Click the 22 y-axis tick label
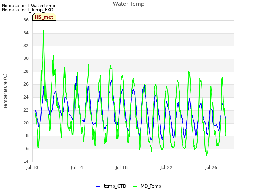 (x=26, y=110)
